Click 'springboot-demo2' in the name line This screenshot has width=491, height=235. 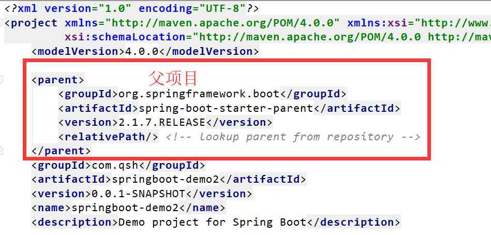point(125,208)
